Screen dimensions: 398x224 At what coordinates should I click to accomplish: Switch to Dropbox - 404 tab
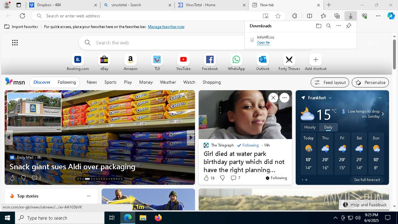pos(62,5)
